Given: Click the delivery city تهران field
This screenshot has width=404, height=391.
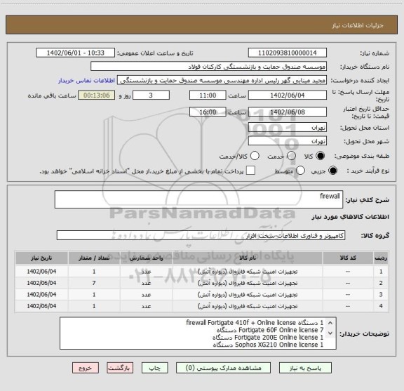Looking at the screenshot, I should point(288,141).
